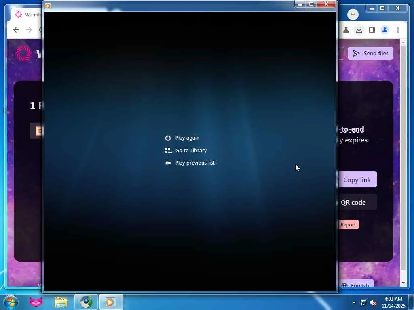Click the Wormhole pink logo
414x310 pixels.
pos(23,53)
